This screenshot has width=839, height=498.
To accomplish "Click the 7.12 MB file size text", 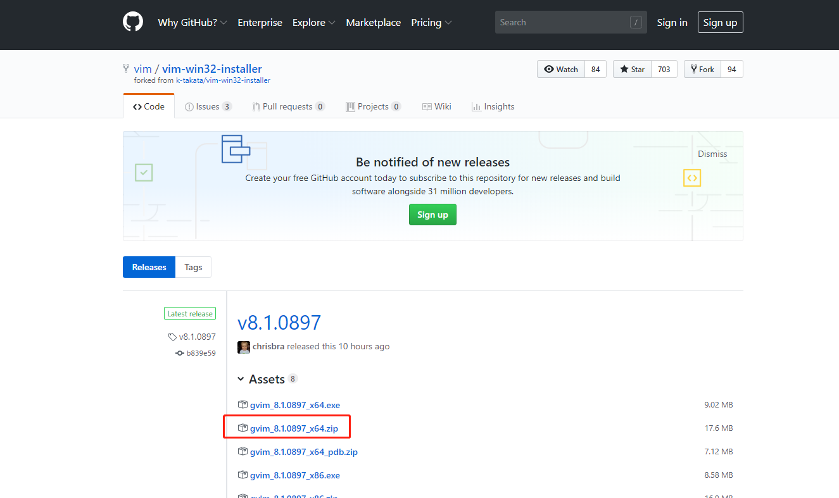I will pyautogui.click(x=719, y=452).
